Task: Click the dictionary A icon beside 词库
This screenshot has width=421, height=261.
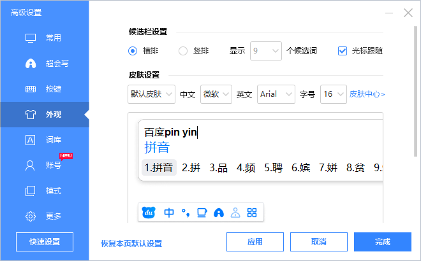Action: pyautogui.click(x=31, y=140)
